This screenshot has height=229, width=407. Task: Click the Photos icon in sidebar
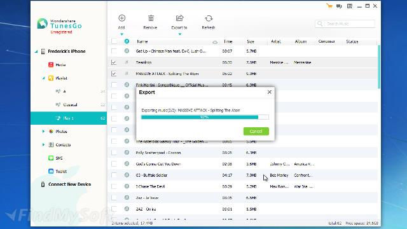pos(51,132)
